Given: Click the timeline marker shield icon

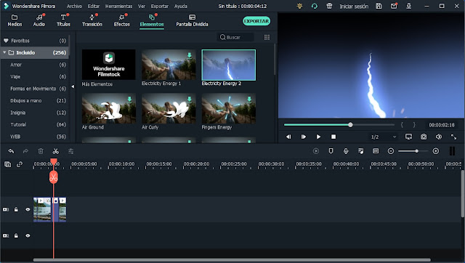Looking at the screenshot, I should coord(331,151).
